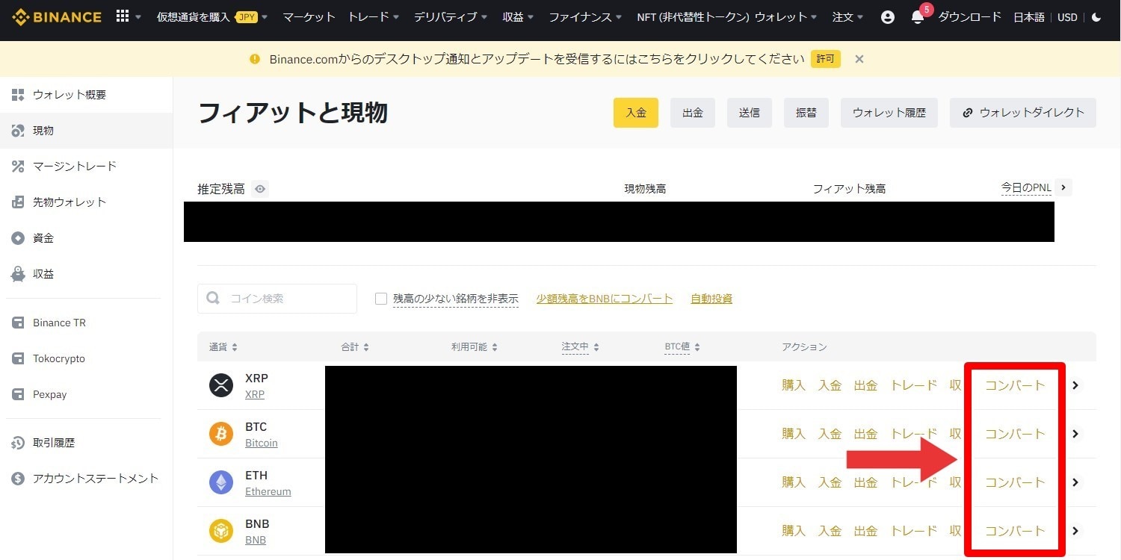This screenshot has height=560, width=1121.
Task: Open the apps grid menu icon
Action: point(123,16)
